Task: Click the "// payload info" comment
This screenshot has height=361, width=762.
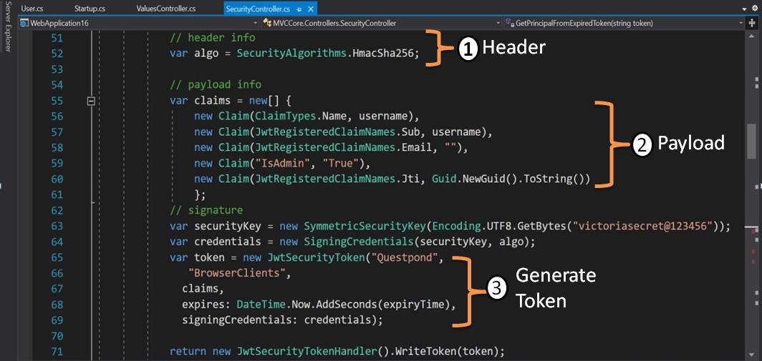Action: 216,84
